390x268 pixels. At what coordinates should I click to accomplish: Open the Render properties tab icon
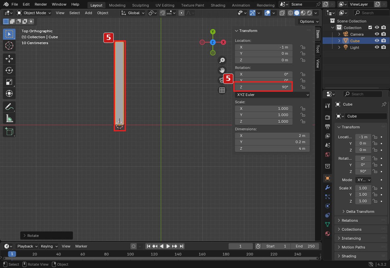pos(328,117)
